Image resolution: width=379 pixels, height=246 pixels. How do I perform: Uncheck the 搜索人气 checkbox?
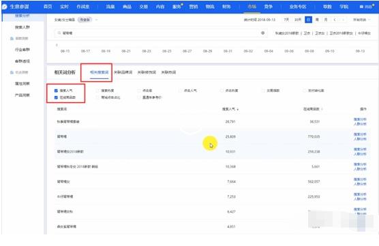click(56, 91)
